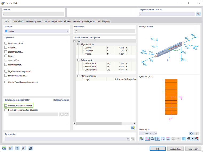Click the Anwenden button
Image resolution: width=203 pixels, height=152 pixels.
coord(193,149)
